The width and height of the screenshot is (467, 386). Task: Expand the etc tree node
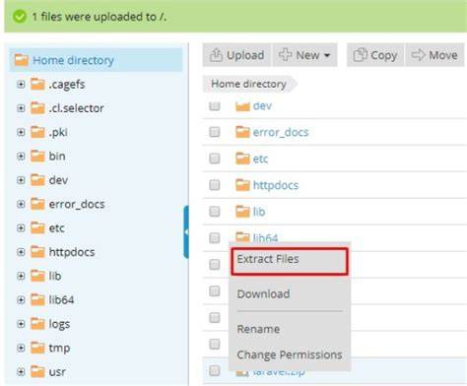21,228
